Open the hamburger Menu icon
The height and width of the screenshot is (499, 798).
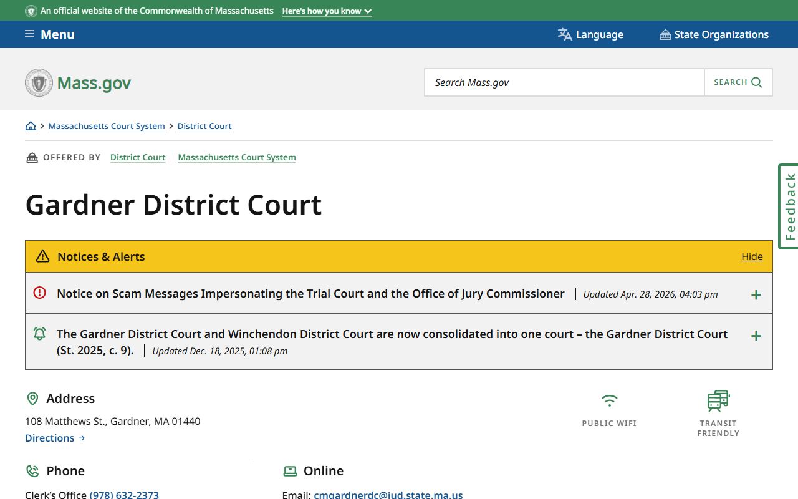click(x=29, y=34)
